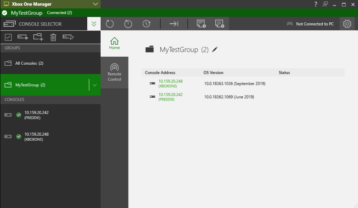Click the GROUPS section header
The width and height of the screenshot is (358, 208).
(50, 48)
